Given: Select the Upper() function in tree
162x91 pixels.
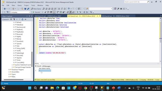Looking at the screenshot, I should pyautogui.click(x=19, y=58).
